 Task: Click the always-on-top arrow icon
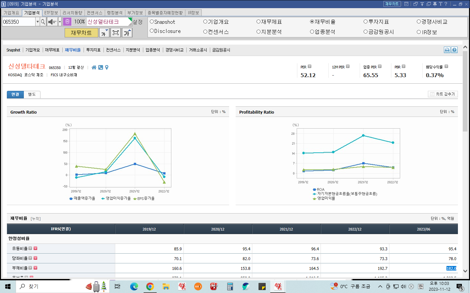click(422, 4)
